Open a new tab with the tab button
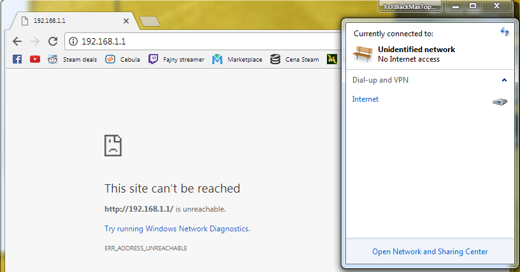The width and height of the screenshot is (520, 272). point(150,22)
